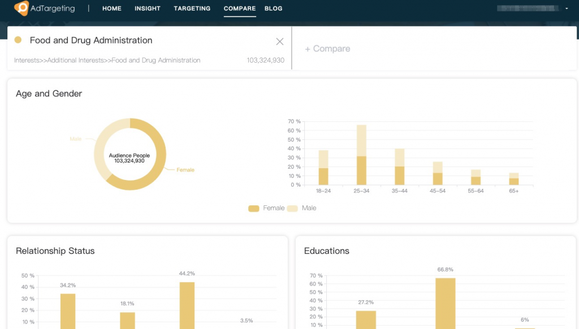The image size is (579, 329).
Task: Click the 27.2% education bar
Action: (366, 319)
